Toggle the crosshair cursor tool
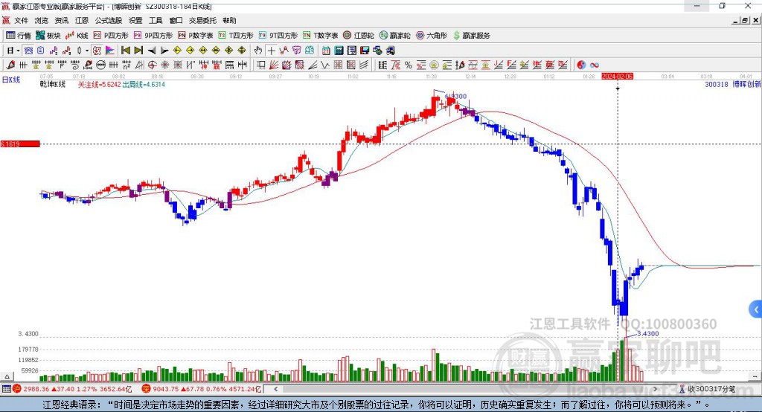 click(x=271, y=51)
